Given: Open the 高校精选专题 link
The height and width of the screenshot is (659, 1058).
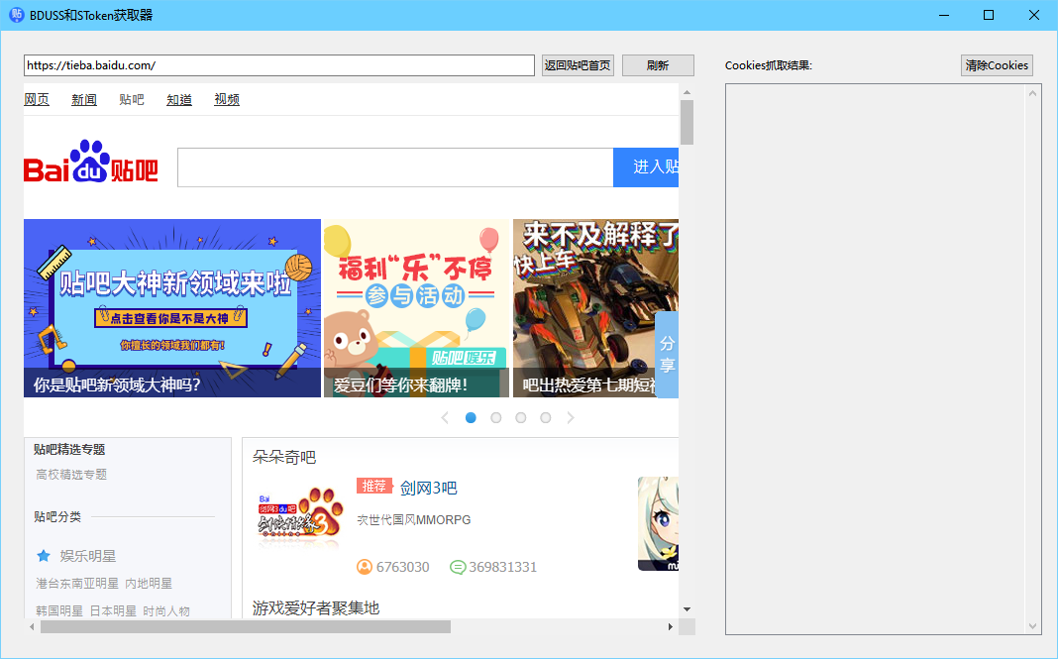Looking at the screenshot, I should (x=71, y=475).
